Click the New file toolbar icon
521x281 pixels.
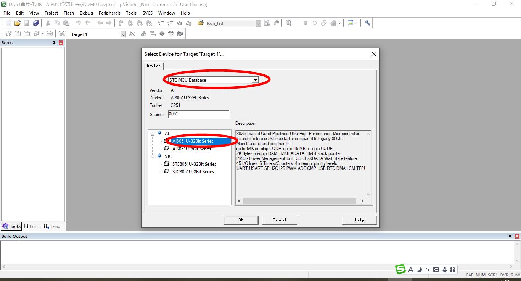[8, 23]
